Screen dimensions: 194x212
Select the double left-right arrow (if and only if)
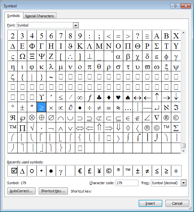click(80, 128)
